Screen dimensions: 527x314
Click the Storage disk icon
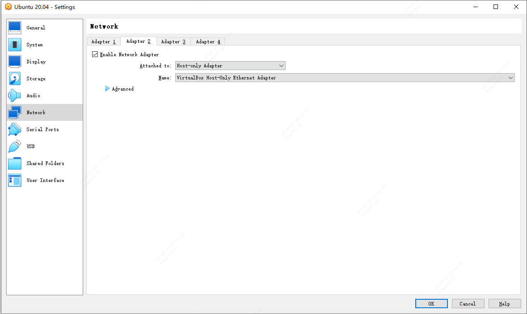click(15, 78)
